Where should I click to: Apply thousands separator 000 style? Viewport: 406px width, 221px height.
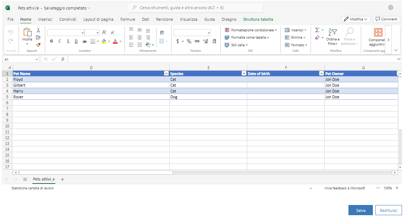tap(197, 41)
